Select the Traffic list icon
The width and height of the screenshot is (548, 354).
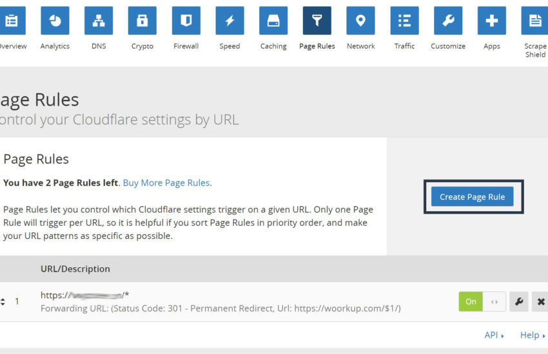[x=404, y=21]
